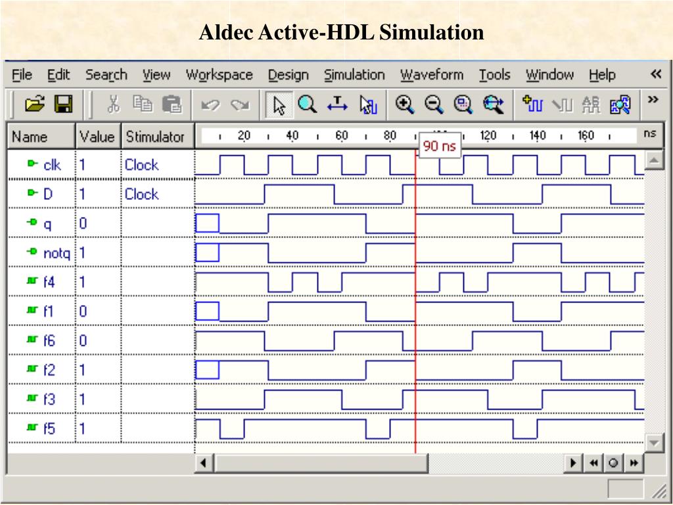673x505 pixels.
Task: Click the Stimulator column header
Action: coord(158,137)
